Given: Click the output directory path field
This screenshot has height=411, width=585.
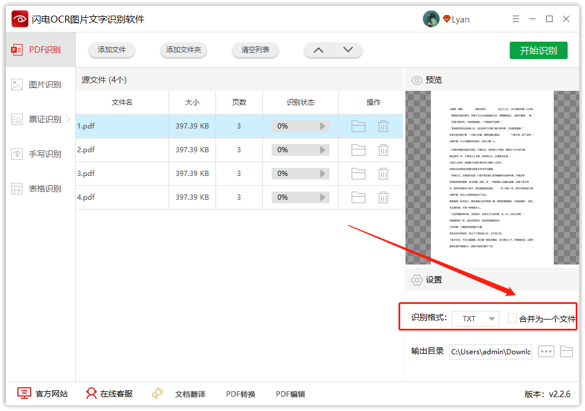Looking at the screenshot, I should (x=491, y=352).
